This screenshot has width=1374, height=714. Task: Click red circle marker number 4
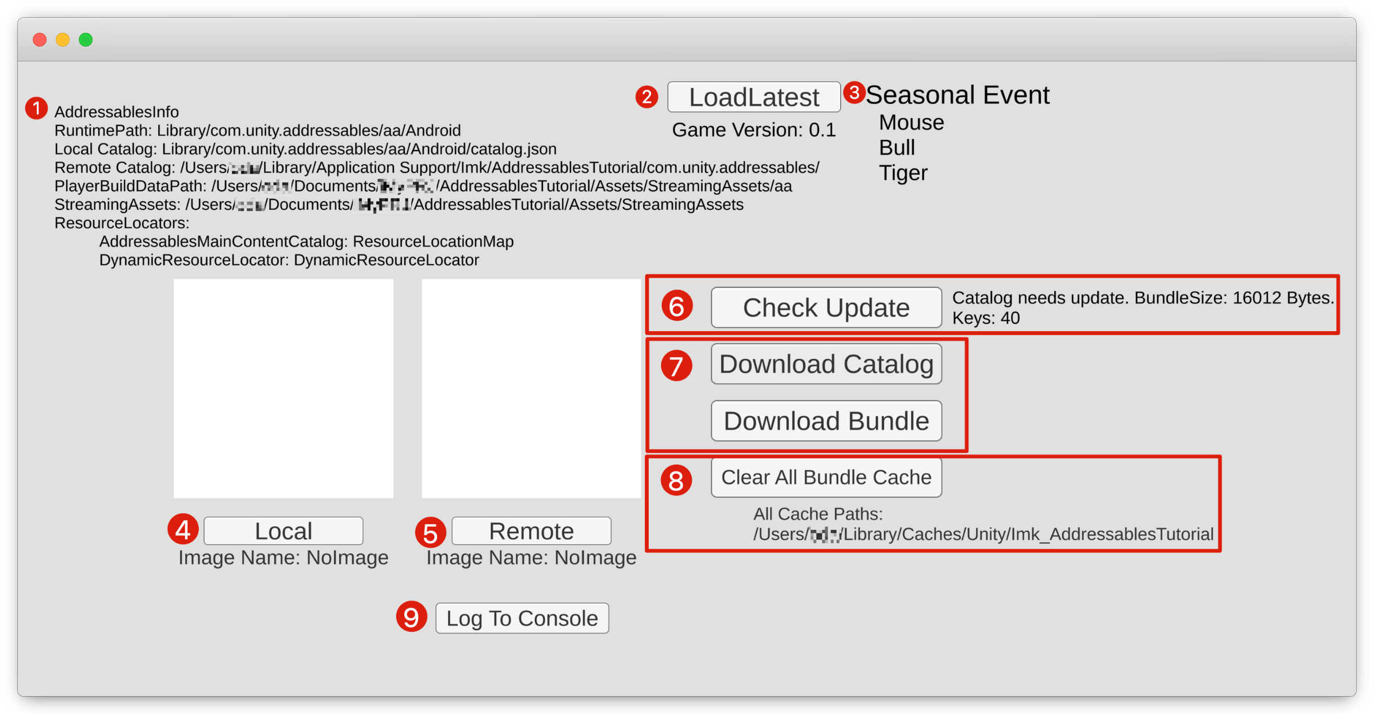pyautogui.click(x=183, y=529)
